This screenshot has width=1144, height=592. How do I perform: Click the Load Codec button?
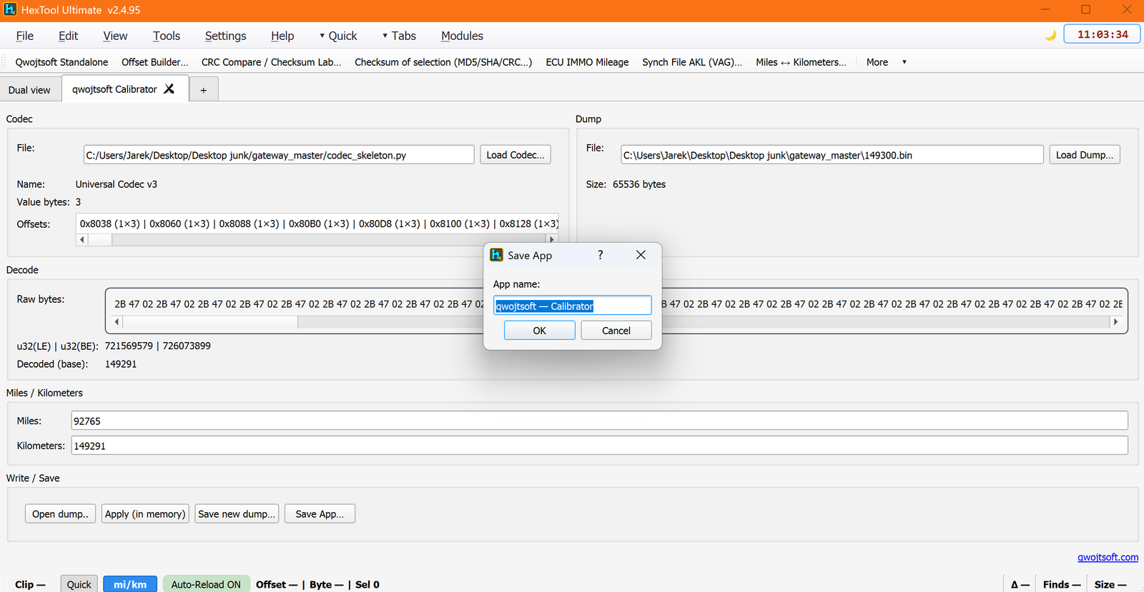[516, 155]
